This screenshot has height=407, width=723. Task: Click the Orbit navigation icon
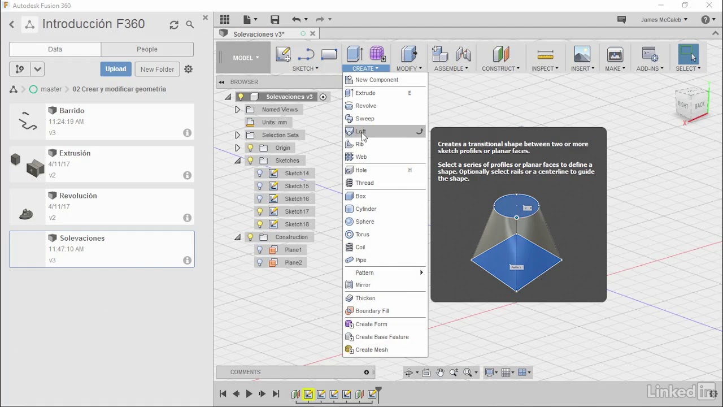(409, 372)
